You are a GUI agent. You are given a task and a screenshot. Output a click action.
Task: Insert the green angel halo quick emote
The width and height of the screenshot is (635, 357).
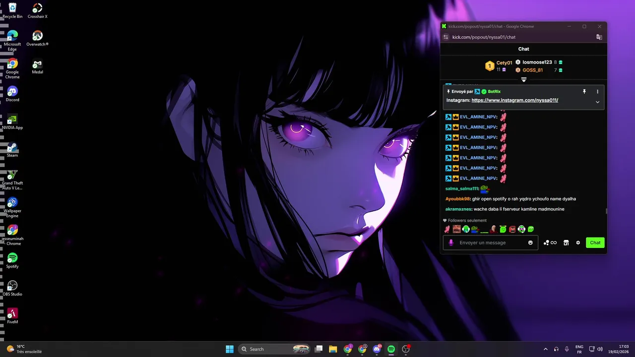(503, 229)
